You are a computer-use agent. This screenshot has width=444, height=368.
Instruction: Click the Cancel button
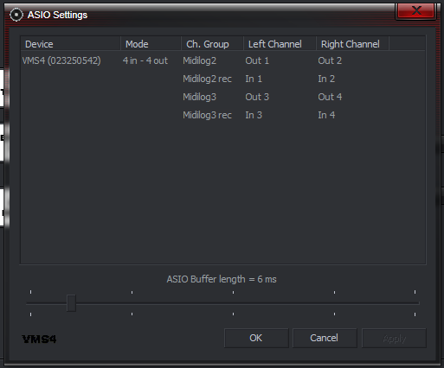tap(325, 338)
